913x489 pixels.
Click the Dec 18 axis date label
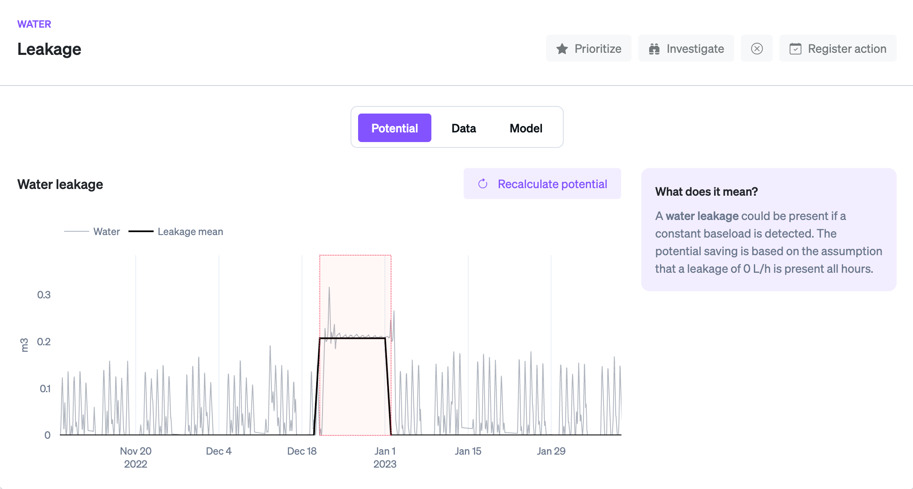tap(302, 451)
